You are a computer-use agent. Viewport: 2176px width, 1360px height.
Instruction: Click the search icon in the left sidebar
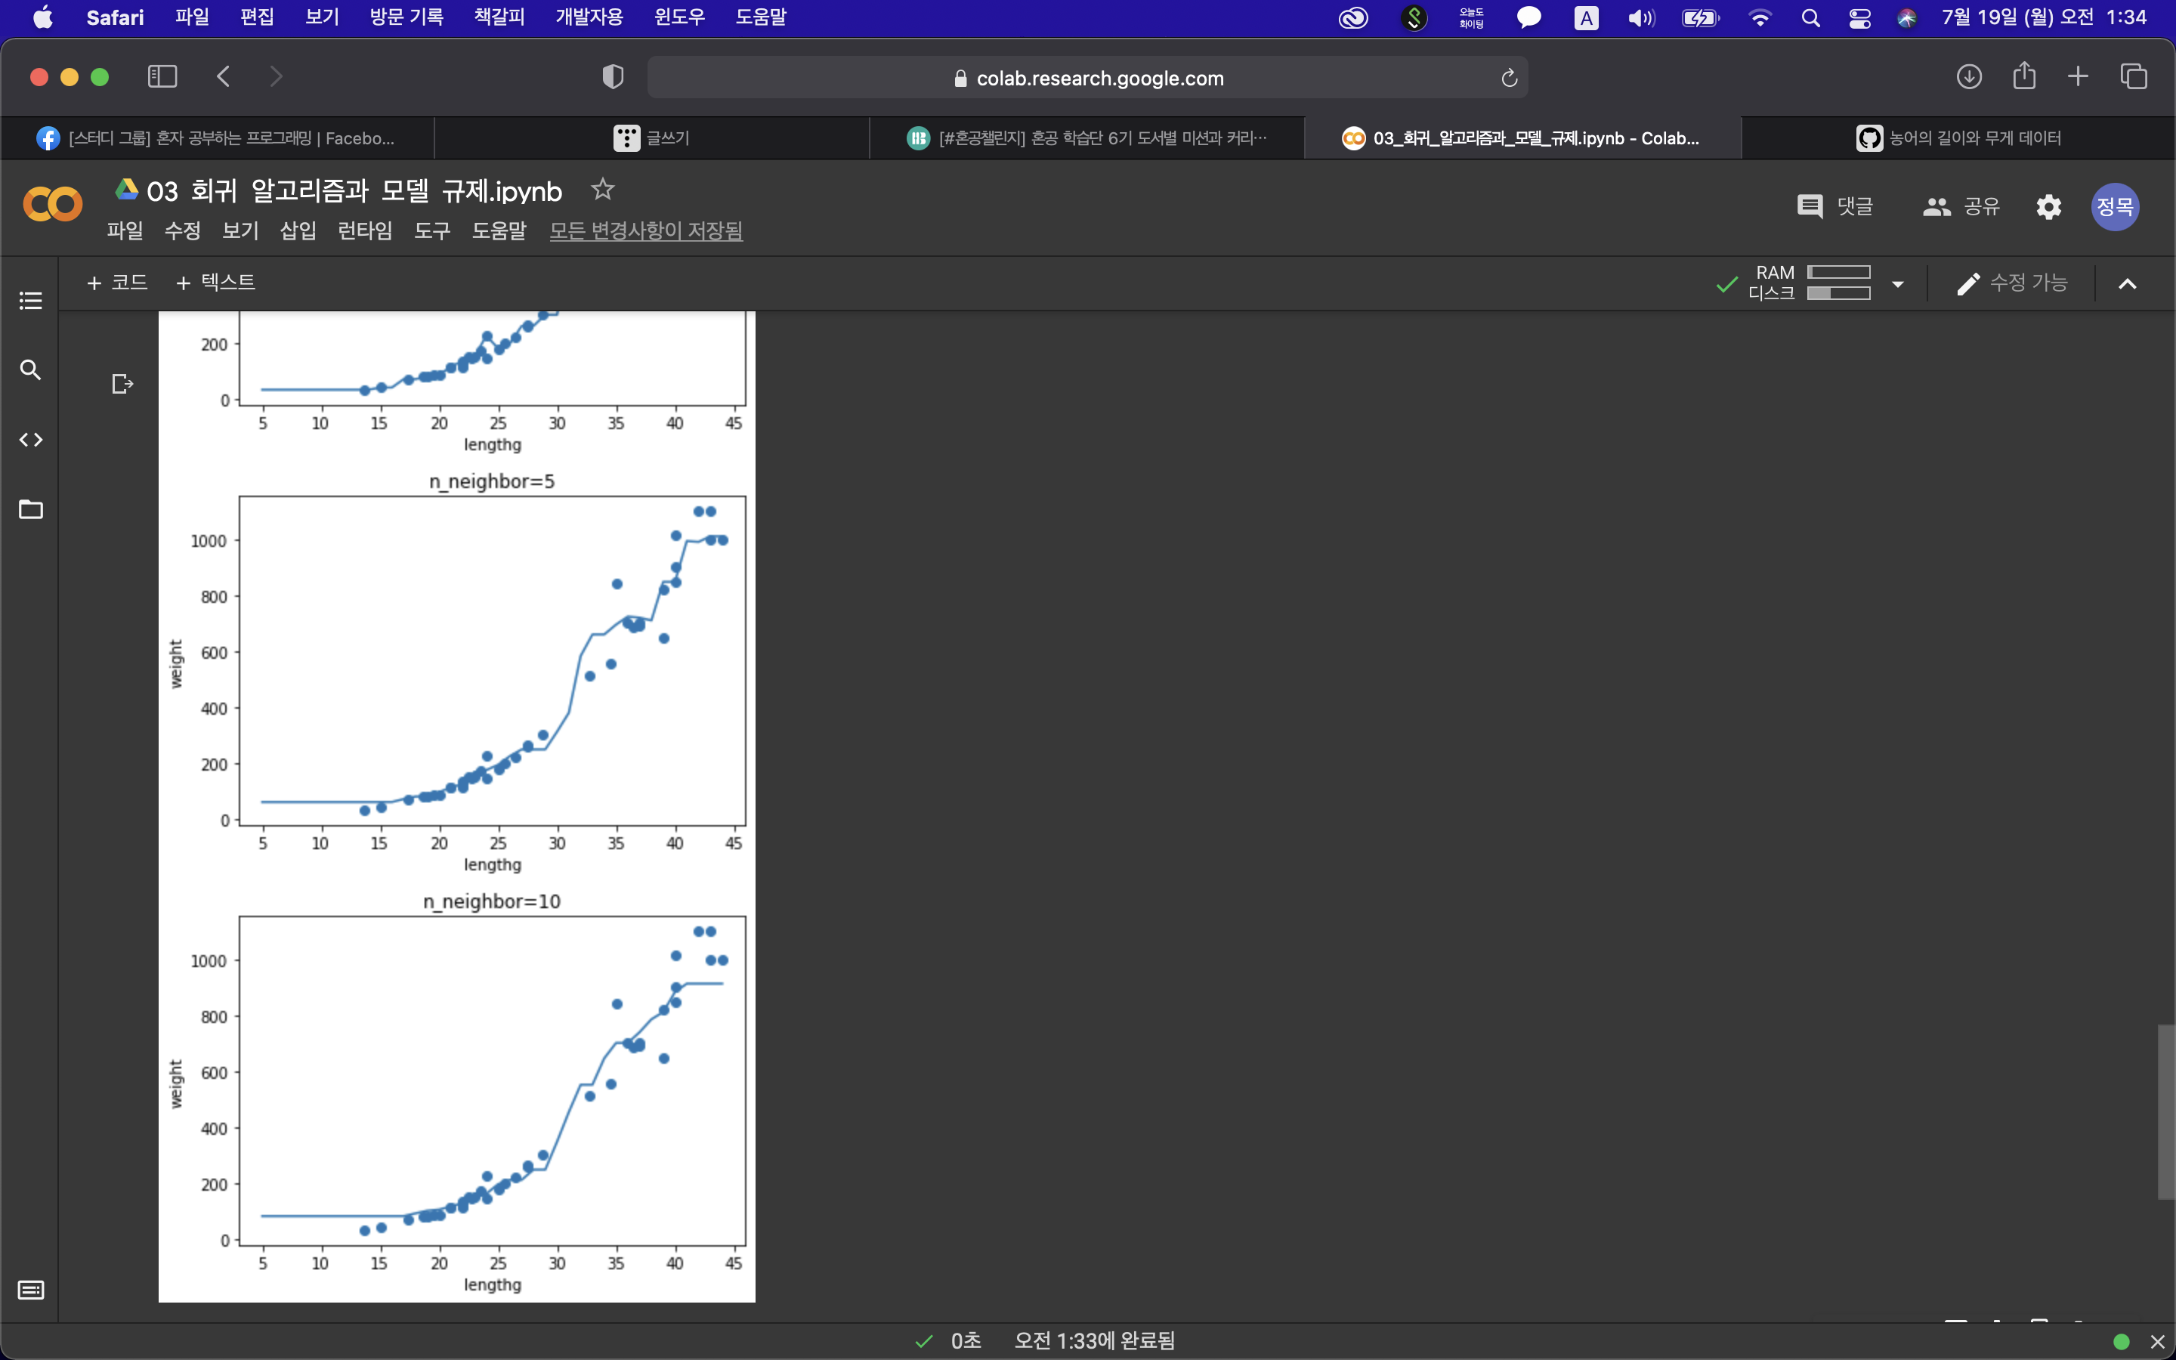tap(30, 369)
